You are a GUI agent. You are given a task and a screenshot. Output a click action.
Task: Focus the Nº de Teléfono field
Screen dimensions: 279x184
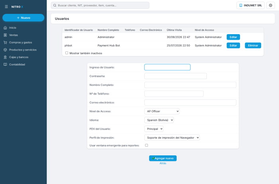pyautogui.click(x=174, y=94)
